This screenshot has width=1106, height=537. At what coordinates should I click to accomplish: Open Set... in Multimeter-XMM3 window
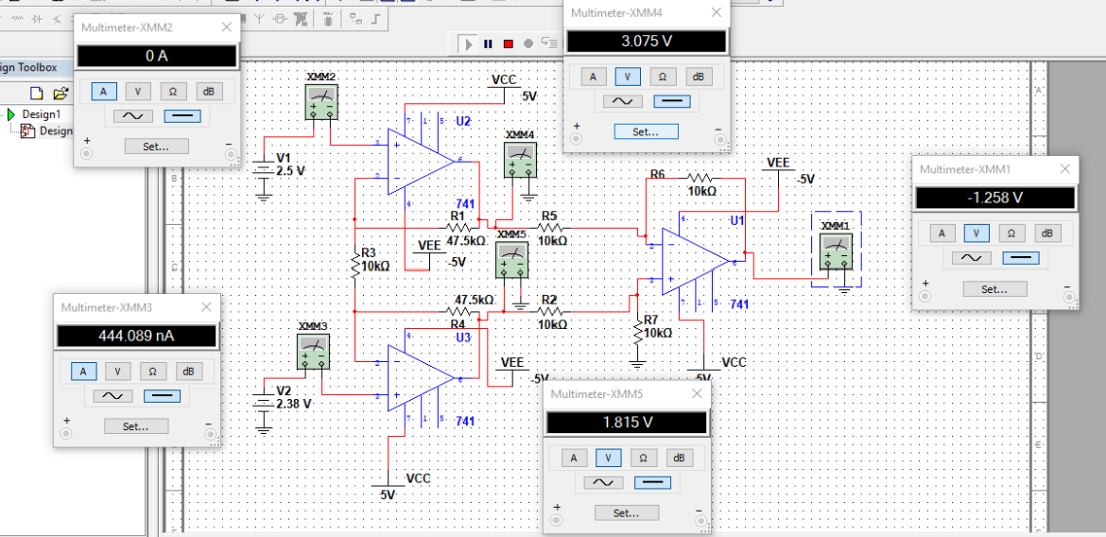(136, 426)
